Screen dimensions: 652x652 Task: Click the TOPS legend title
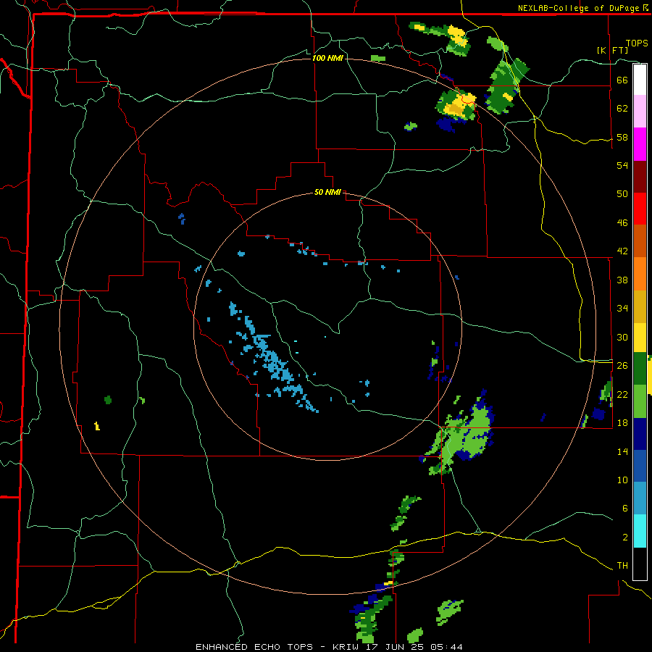pos(637,43)
